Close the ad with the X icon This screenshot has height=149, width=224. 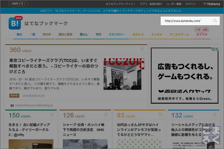[x=217, y=49]
